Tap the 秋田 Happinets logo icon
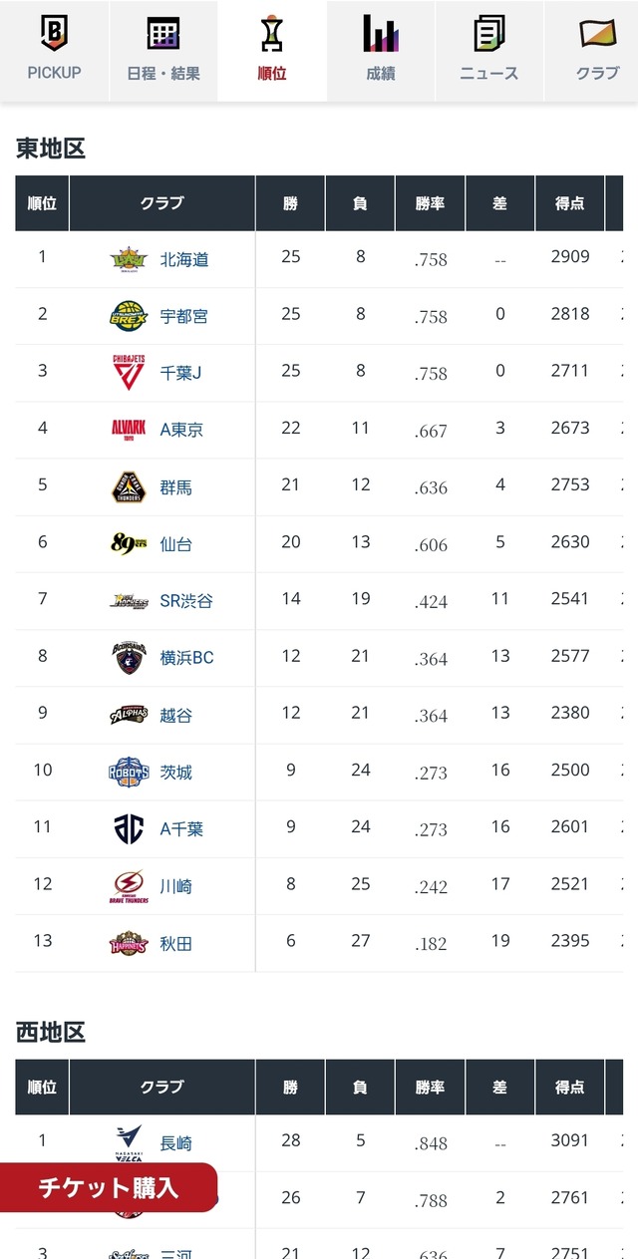The image size is (638, 1259). pyautogui.click(x=129, y=942)
